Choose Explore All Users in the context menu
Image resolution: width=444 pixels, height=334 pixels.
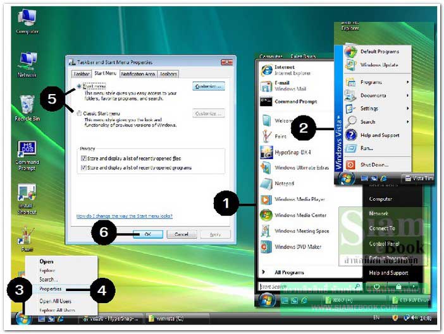[57, 310]
